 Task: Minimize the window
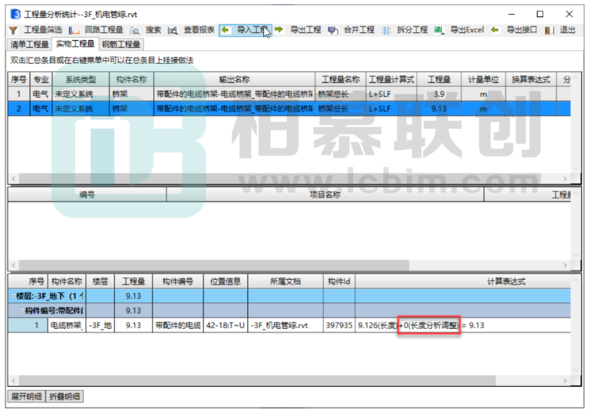[511, 14]
